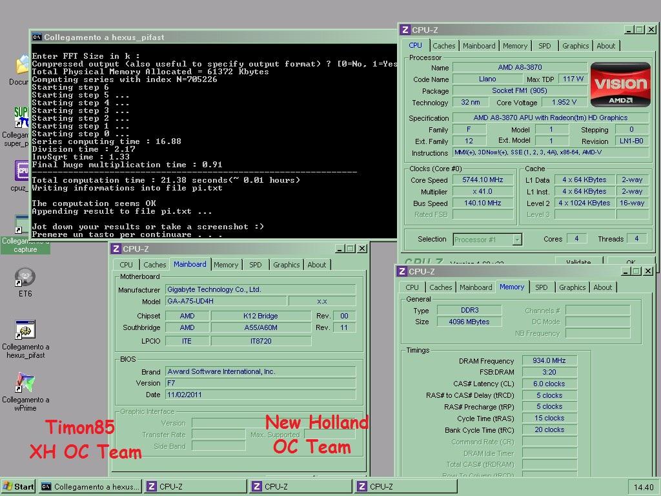Open the cpuz desktop shortcut icon
The image size is (661, 496).
tap(21, 171)
